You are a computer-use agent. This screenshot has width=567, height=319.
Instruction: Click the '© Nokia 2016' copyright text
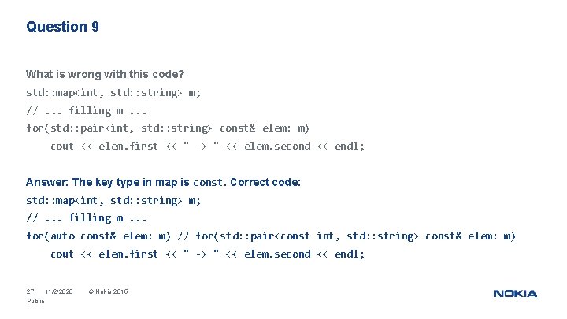pos(109,291)
